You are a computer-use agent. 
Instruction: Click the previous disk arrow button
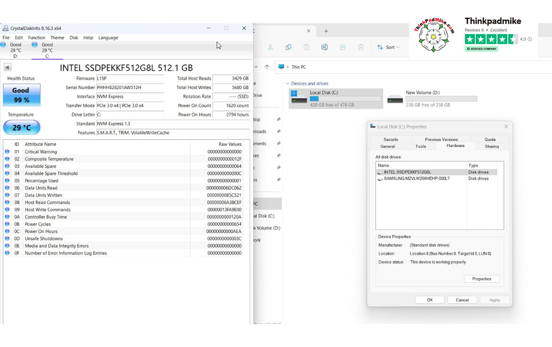click(x=7, y=67)
